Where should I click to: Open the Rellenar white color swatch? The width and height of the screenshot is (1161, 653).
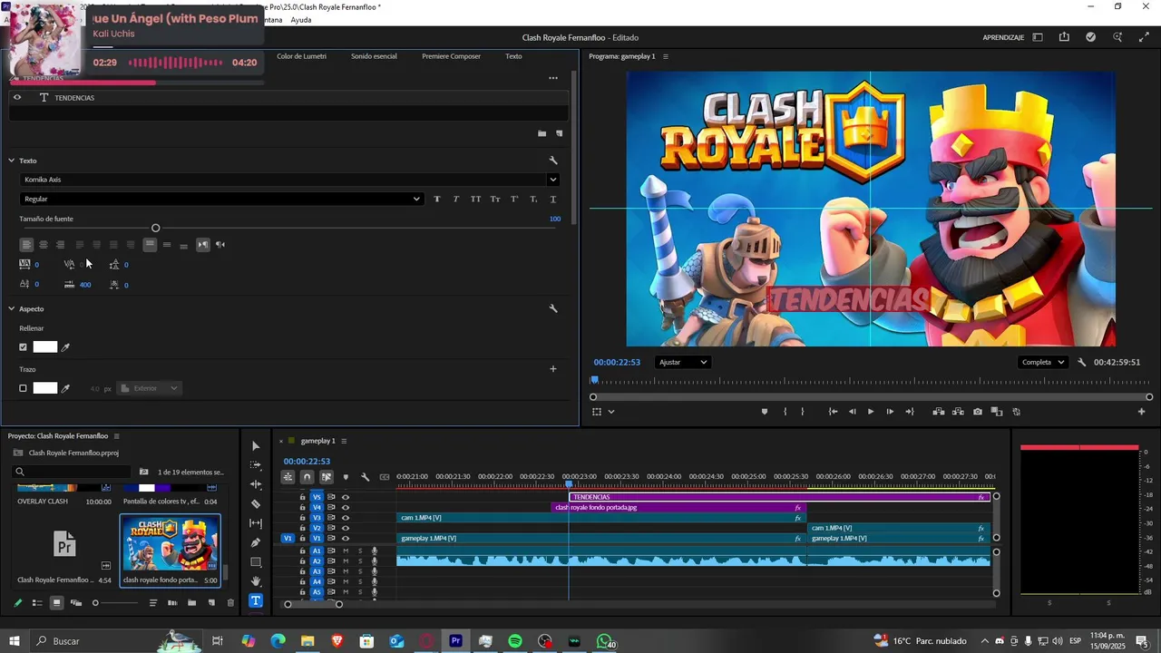click(45, 347)
